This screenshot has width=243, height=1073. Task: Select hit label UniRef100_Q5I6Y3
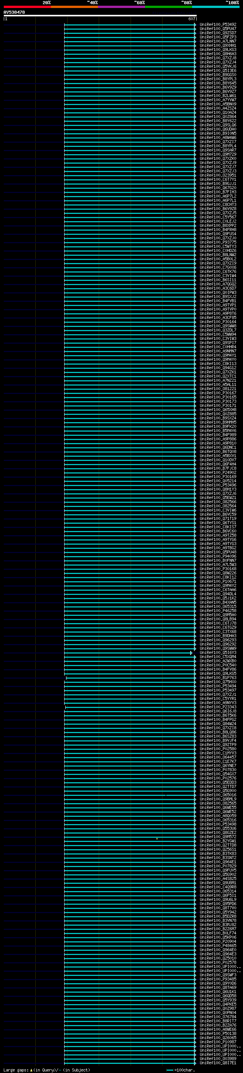click(x=218, y=652)
